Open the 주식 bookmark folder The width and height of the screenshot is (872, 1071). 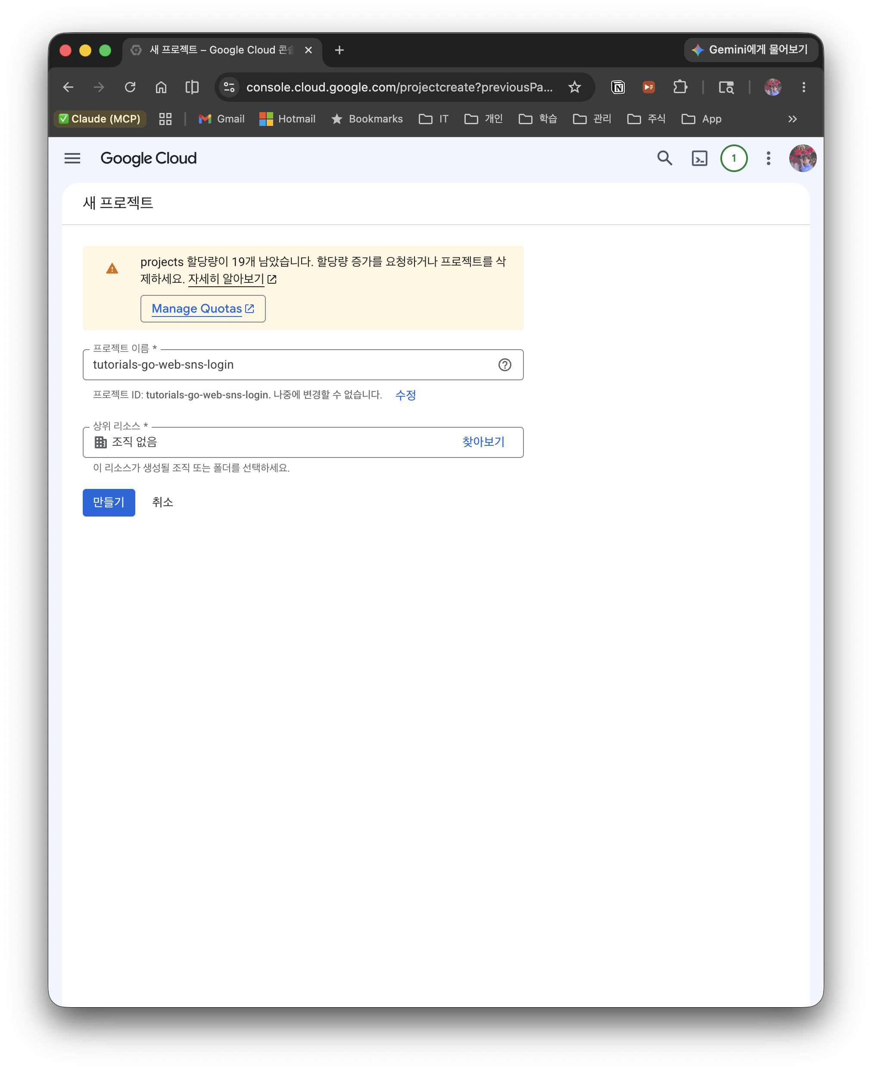[647, 119]
